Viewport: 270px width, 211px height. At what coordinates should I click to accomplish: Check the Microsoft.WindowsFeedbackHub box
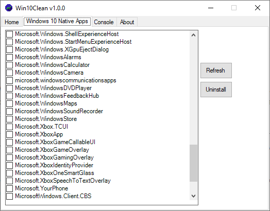coord(9,96)
